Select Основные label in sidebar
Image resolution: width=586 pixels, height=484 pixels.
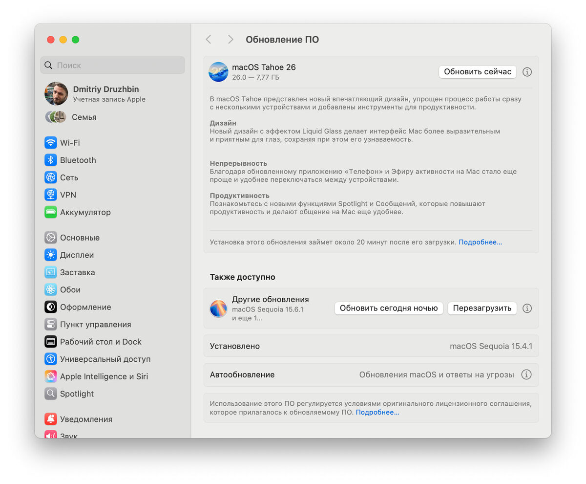[x=80, y=238]
